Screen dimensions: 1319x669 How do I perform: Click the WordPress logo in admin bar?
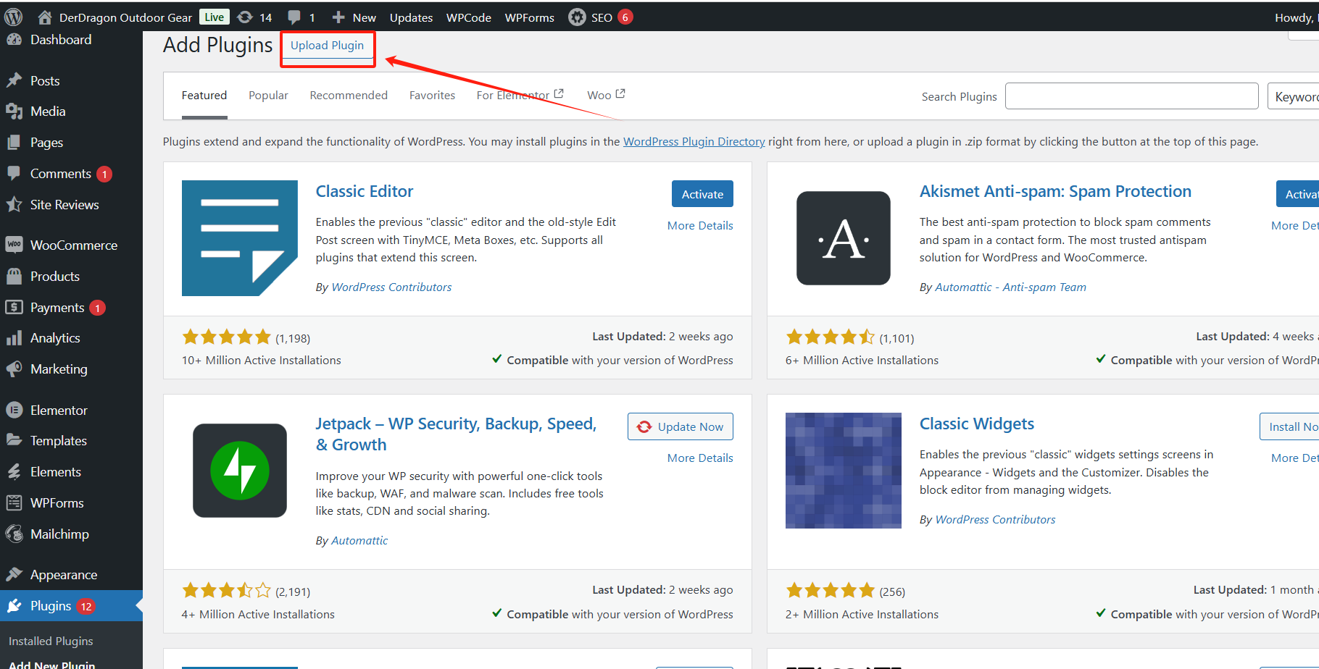pos(13,17)
